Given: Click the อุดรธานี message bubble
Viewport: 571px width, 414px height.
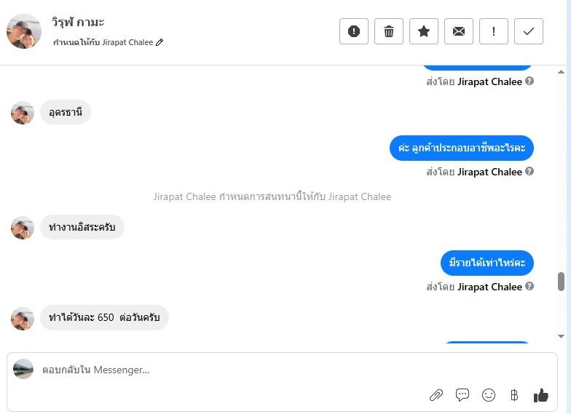Looking at the screenshot, I should pyautogui.click(x=66, y=112).
